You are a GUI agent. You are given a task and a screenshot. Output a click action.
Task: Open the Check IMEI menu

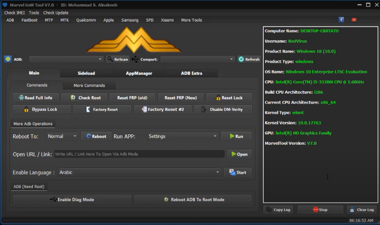click(14, 13)
